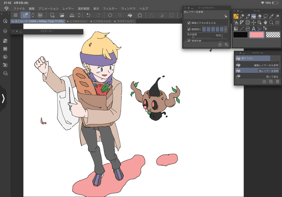Click stepper arrows beside Save icon
Viewport: 282px width, 197px height.
pos(79,15)
